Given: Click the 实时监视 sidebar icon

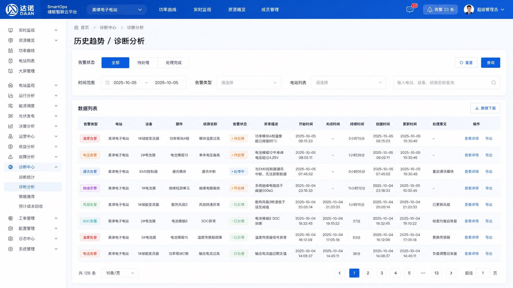Looking at the screenshot, I should coord(11,30).
